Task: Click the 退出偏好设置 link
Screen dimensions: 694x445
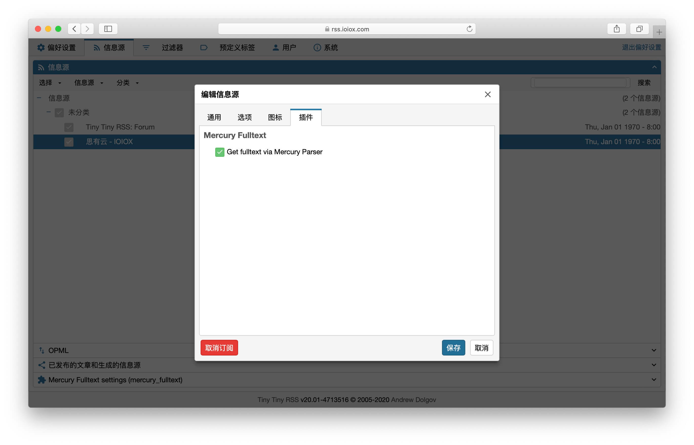Action: [x=641, y=47]
